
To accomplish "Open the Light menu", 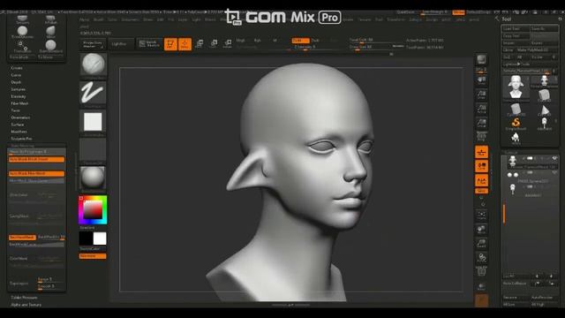I will pos(196,19).
